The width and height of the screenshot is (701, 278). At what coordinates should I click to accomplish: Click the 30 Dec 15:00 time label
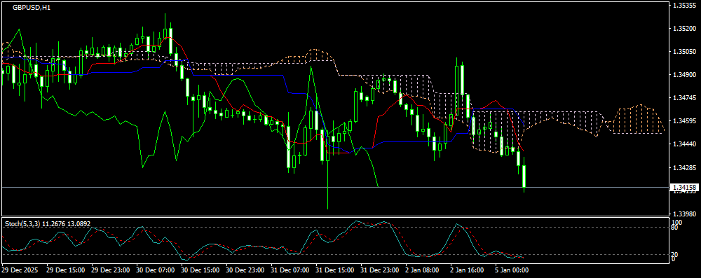pyautogui.click(x=200, y=270)
